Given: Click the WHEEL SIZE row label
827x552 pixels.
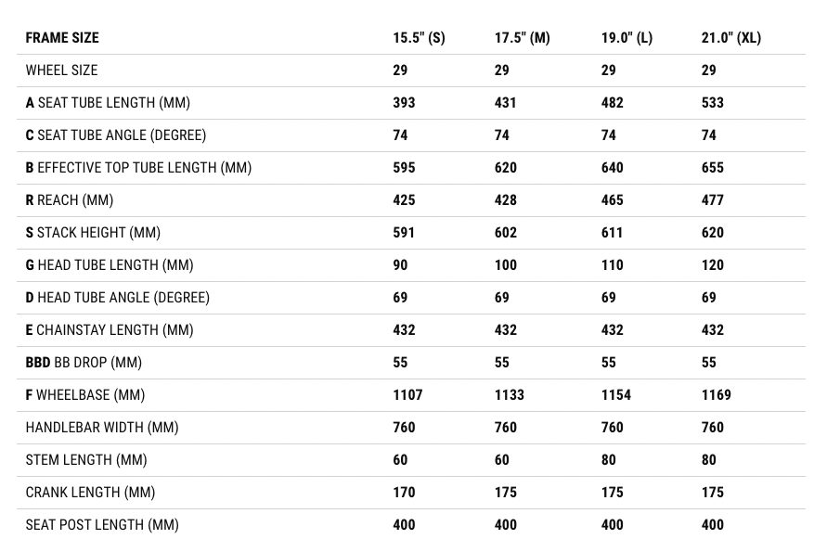Looking at the screenshot, I should point(61,71).
